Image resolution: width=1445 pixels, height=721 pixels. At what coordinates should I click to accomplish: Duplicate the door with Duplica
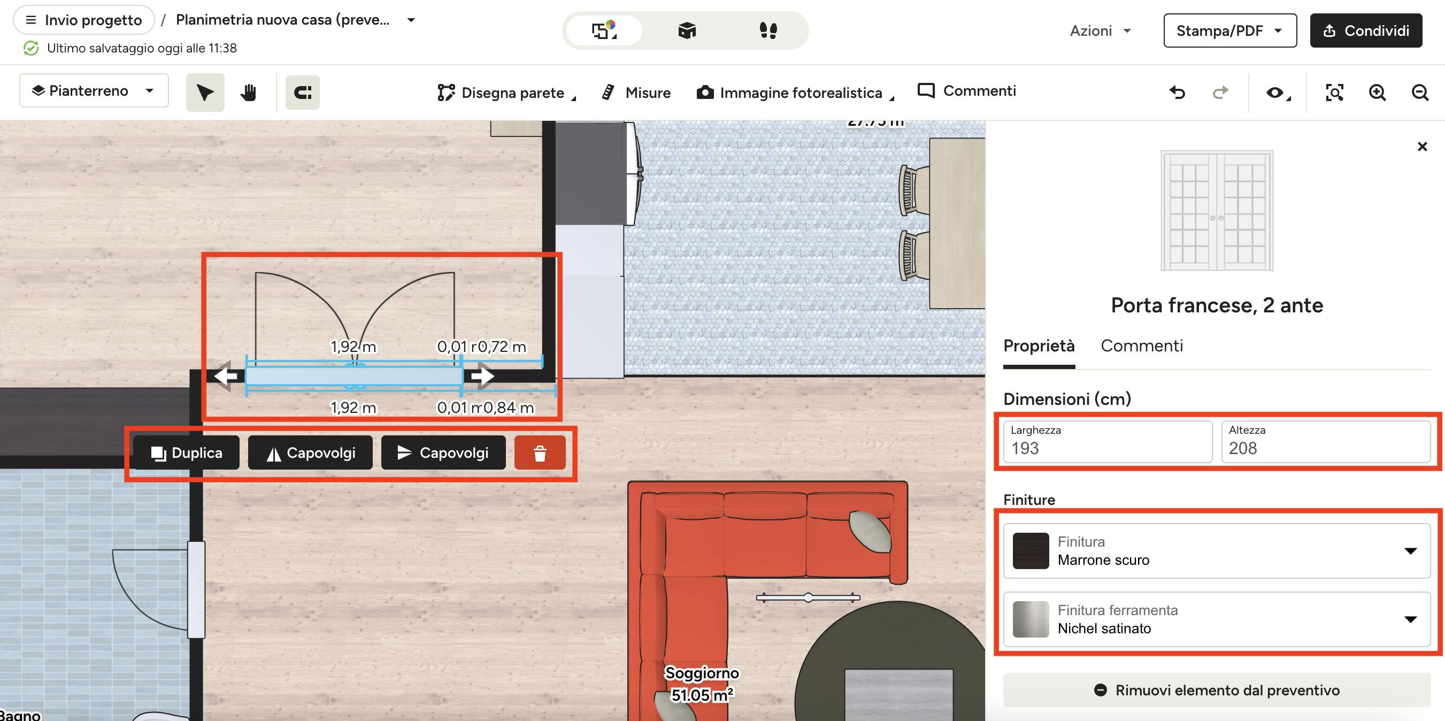186,453
